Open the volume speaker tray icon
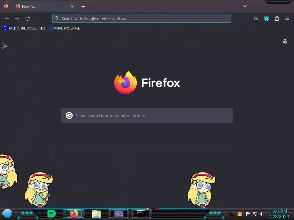This screenshot has height=220, width=294. click(x=262, y=214)
